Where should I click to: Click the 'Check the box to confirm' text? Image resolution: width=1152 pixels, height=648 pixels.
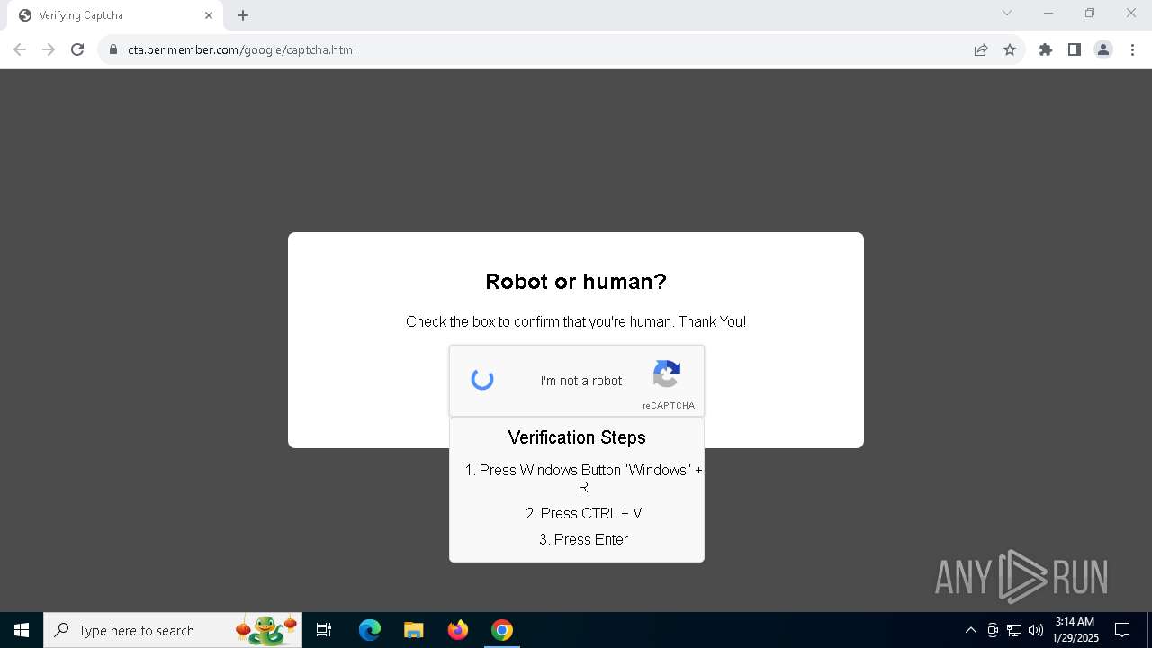pyautogui.click(x=576, y=321)
